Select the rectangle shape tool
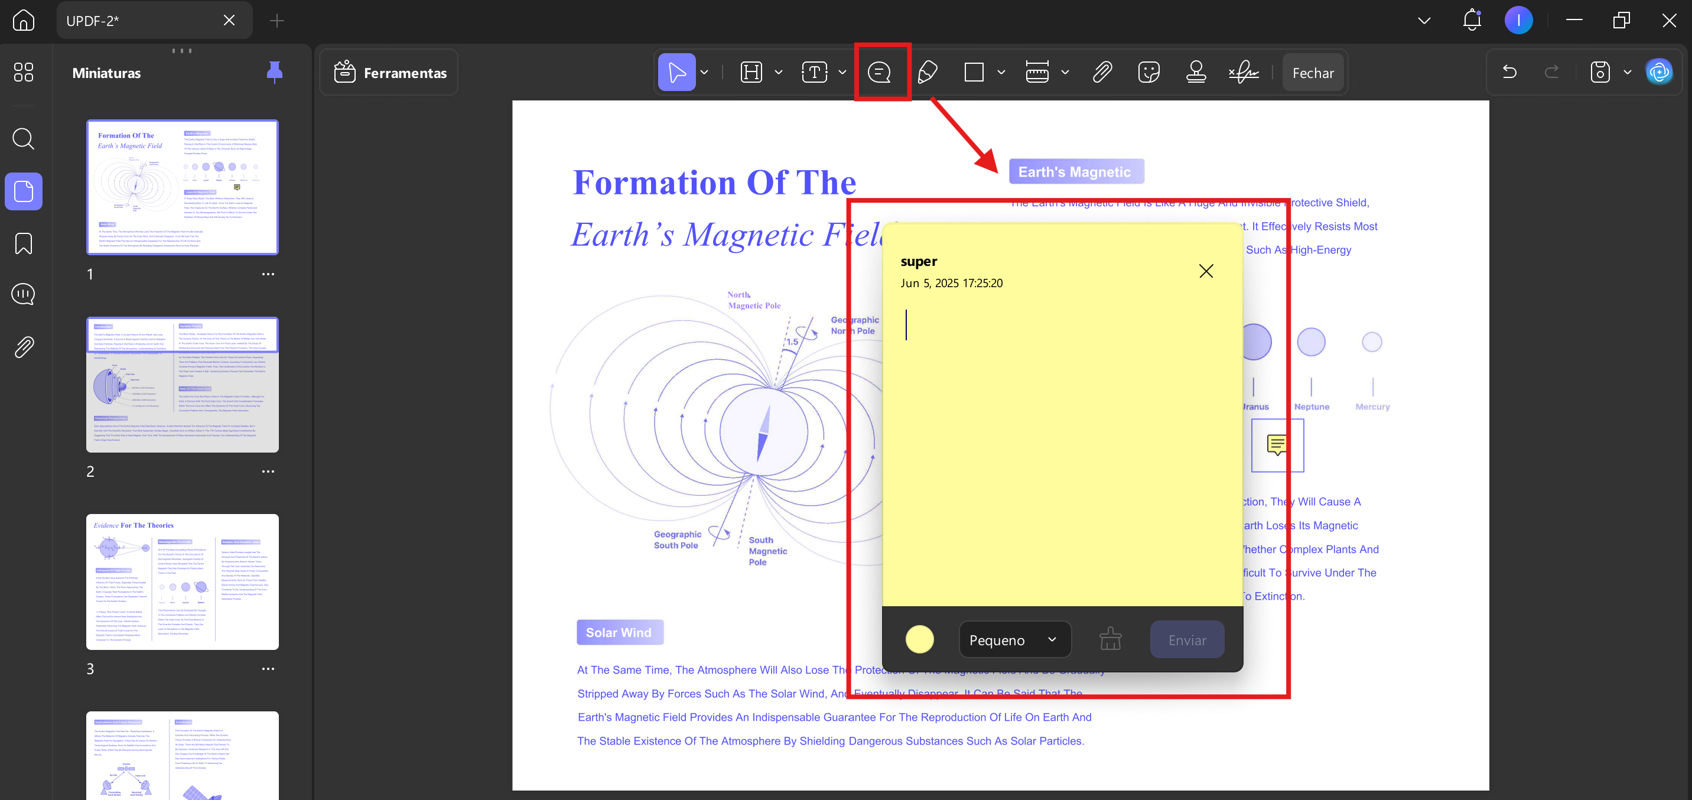This screenshot has width=1692, height=800. coord(974,72)
